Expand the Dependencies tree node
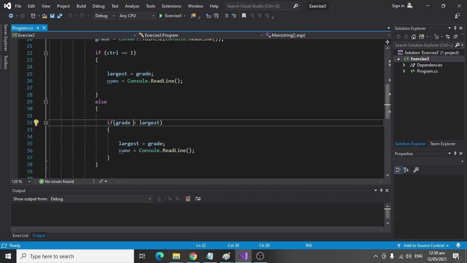This screenshot has width=467, height=263. [x=404, y=65]
